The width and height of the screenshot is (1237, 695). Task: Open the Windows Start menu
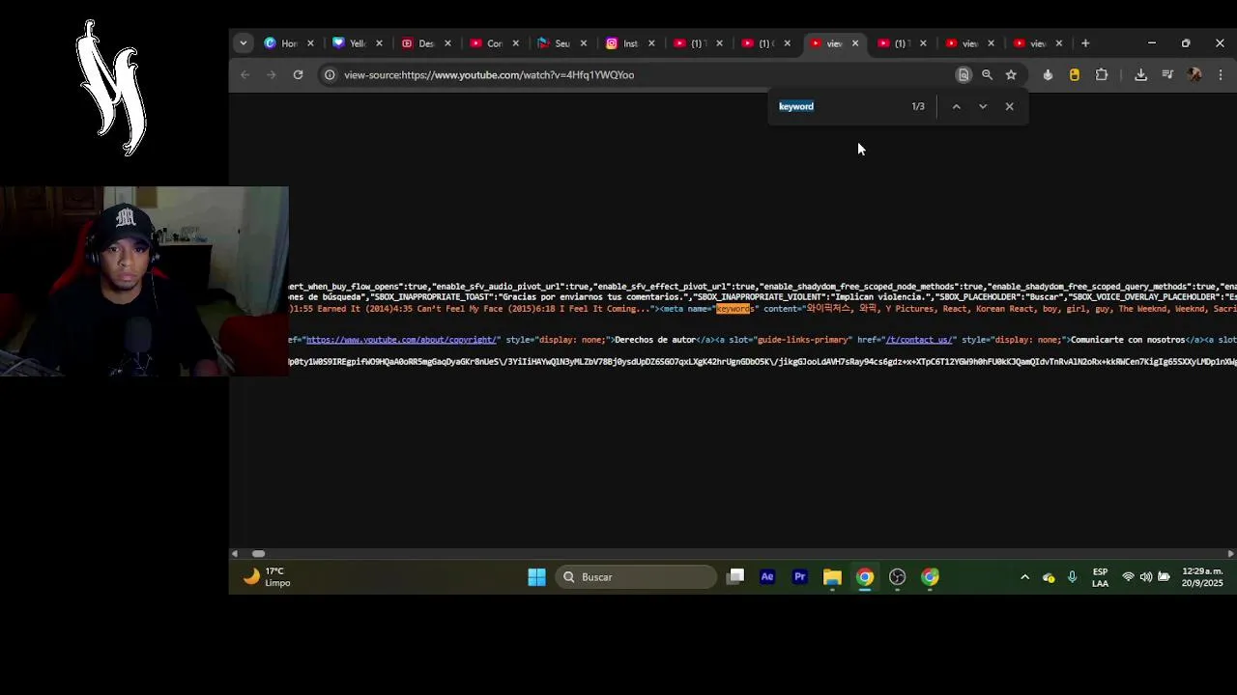coord(536,577)
